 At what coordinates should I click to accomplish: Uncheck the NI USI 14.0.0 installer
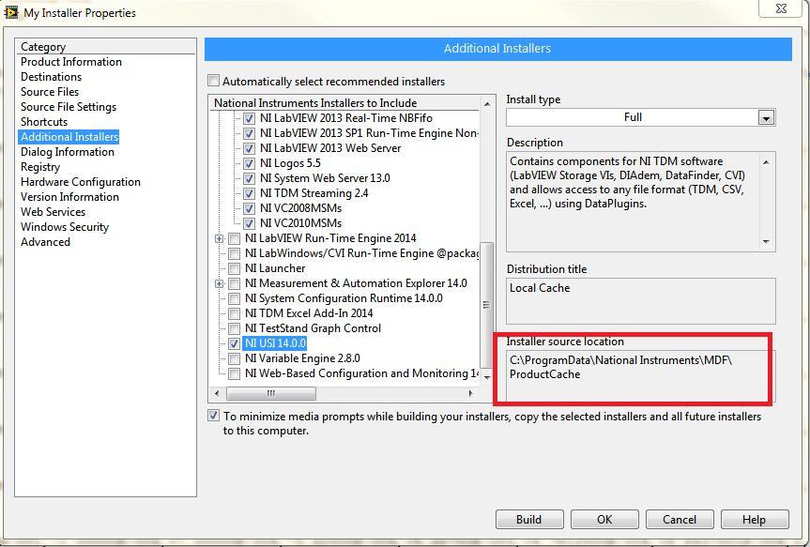coord(234,343)
